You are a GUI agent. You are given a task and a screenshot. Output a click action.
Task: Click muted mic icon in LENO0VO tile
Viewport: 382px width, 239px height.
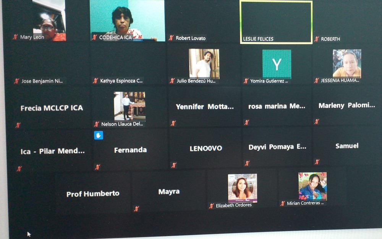pos(174,165)
